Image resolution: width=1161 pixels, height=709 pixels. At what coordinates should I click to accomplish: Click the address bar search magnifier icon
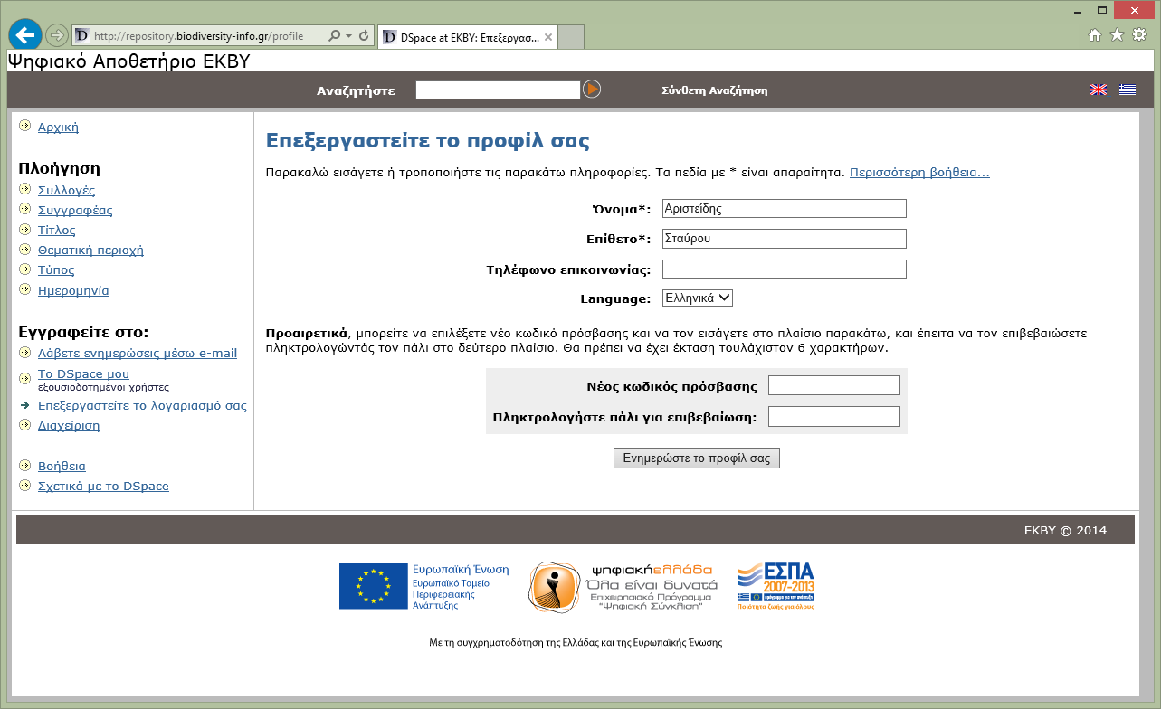(334, 36)
